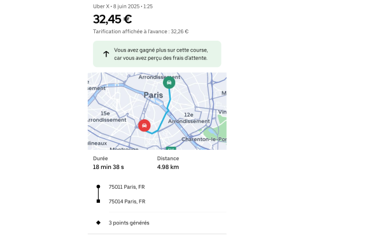Screen dimensions: 382x241
Task: Click the waiting fees info banner
Action: pos(157,54)
